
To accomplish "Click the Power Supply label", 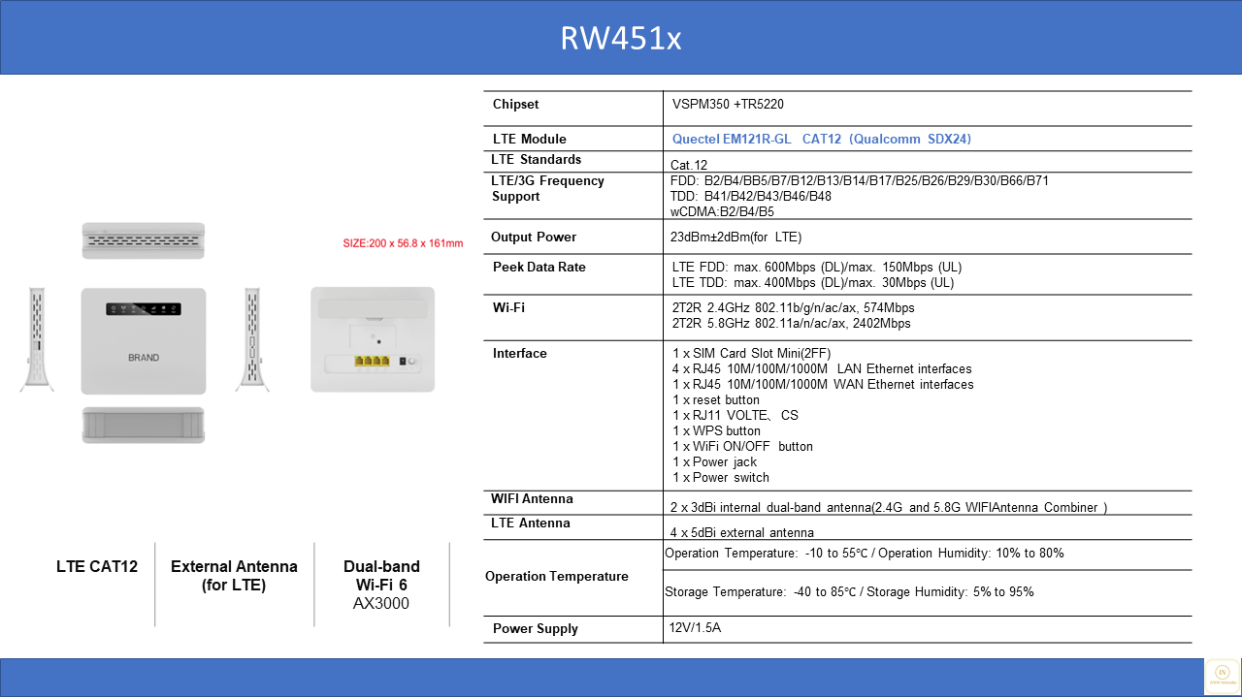I will click(536, 628).
